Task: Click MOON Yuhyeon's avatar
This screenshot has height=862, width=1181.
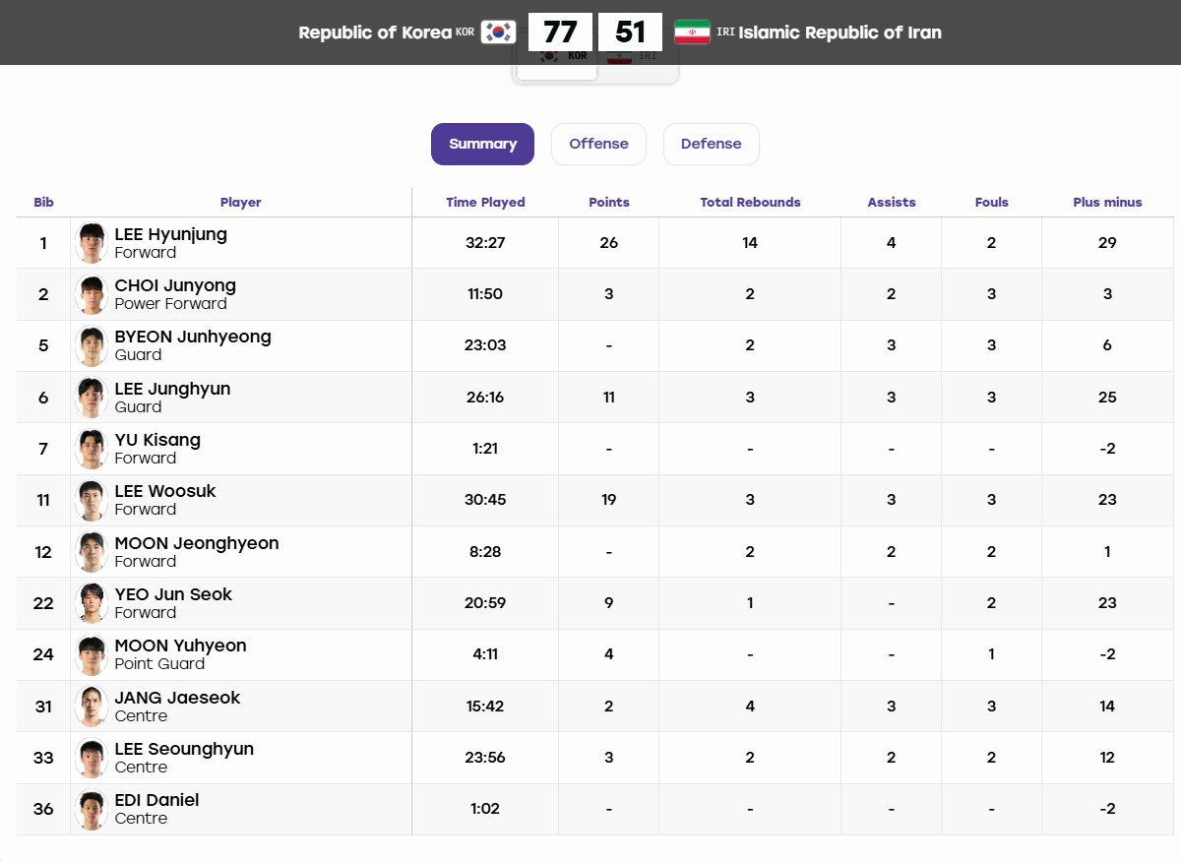Action: pyautogui.click(x=92, y=654)
